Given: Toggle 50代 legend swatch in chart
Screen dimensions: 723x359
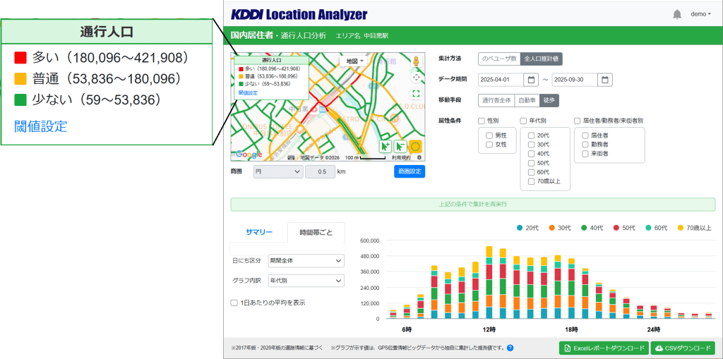Looking at the screenshot, I should [x=616, y=228].
